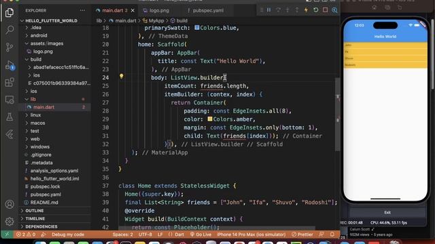Collapse the build folder

pos(36,59)
